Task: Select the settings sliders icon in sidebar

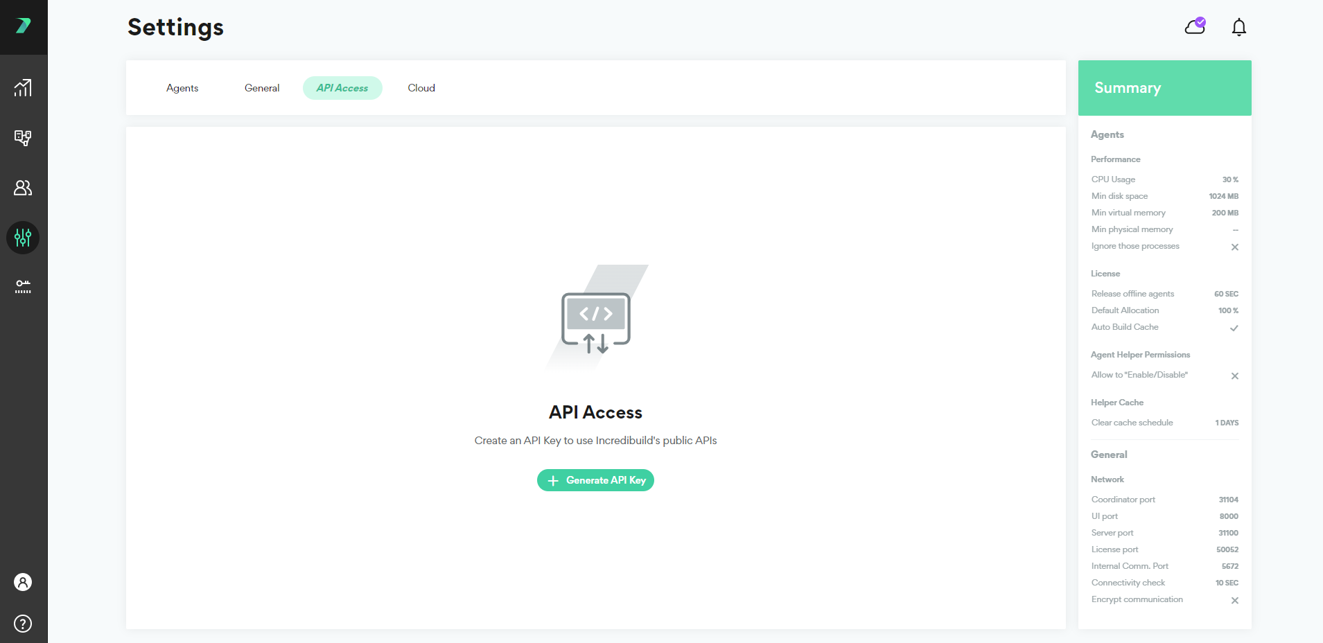Action: [x=23, y=238]
